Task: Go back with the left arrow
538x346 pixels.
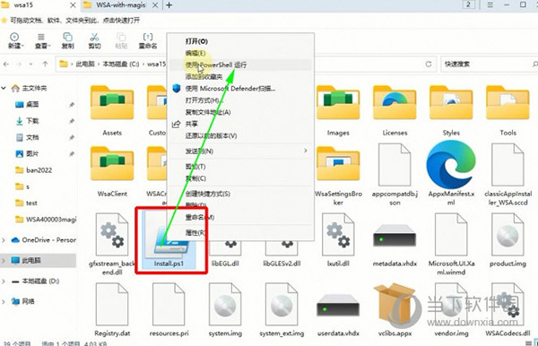Action: pos(6,65)
